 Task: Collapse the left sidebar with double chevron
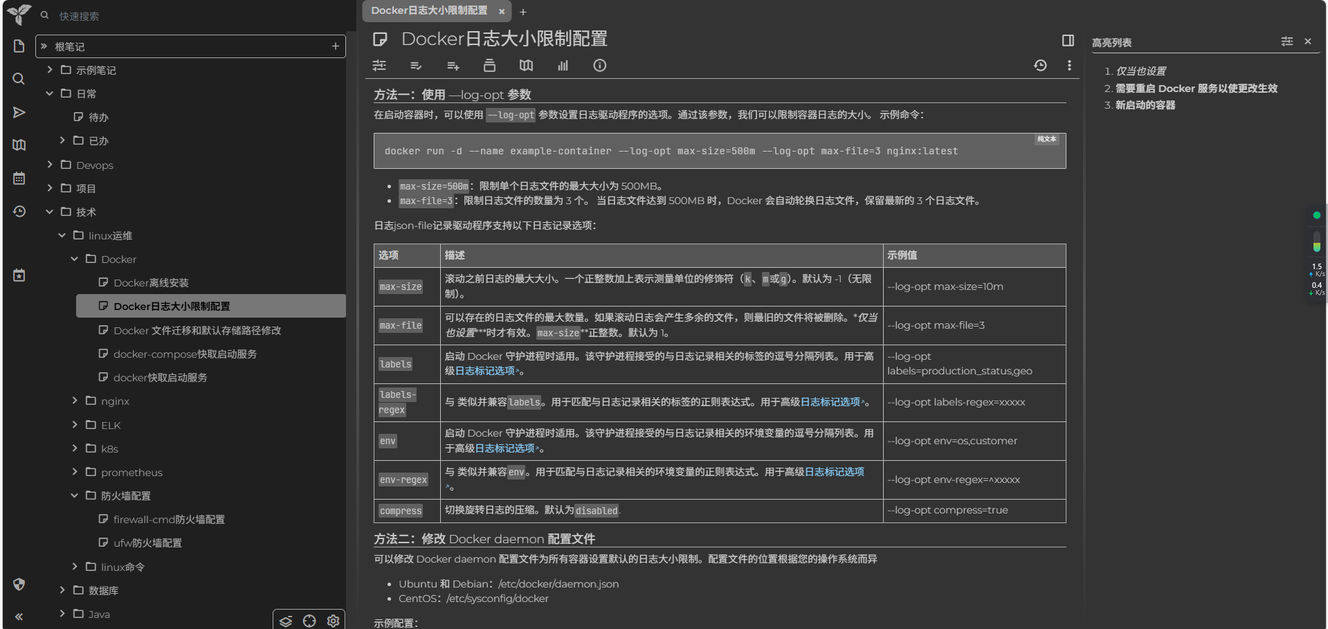[19, 616]
